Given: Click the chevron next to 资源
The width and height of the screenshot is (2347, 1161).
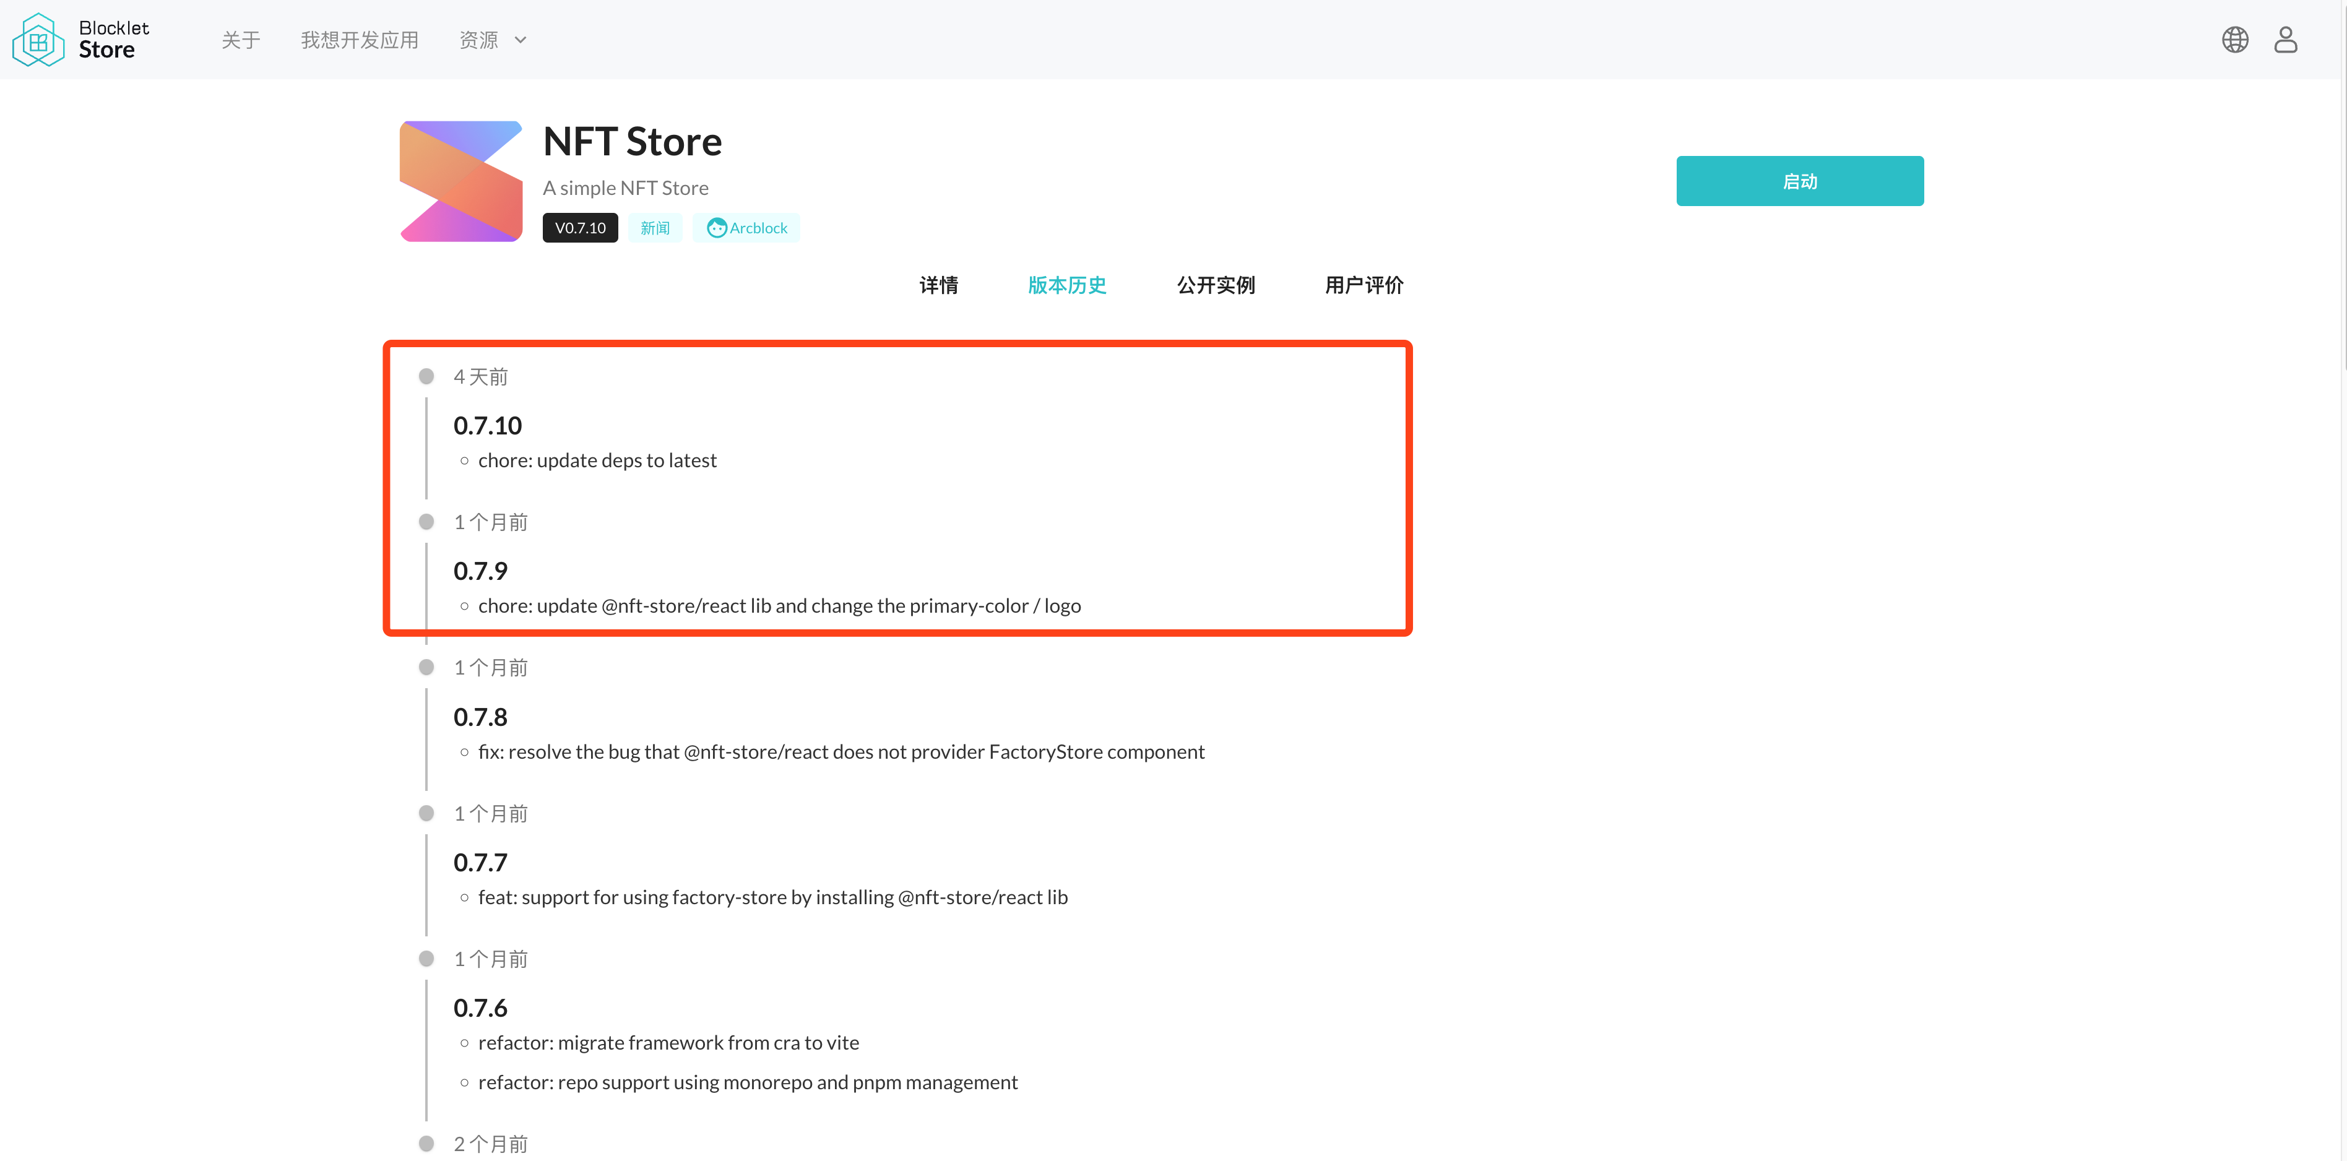Looking at the screenshot, I should click(x=521, y=40).
